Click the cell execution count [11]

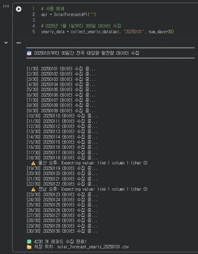tap(6, 6)
